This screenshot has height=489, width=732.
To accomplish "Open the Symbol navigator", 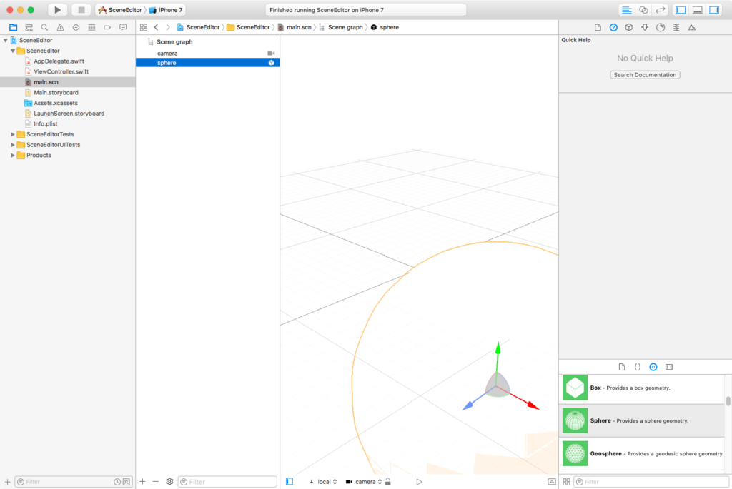I will 29,28.
